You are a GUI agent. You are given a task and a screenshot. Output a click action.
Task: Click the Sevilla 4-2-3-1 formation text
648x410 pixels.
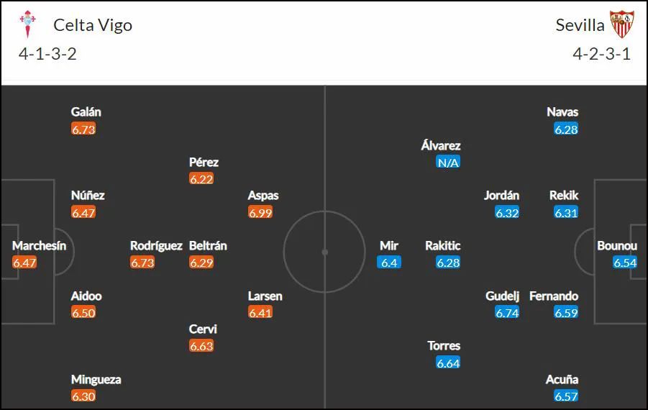coord(602,54)
